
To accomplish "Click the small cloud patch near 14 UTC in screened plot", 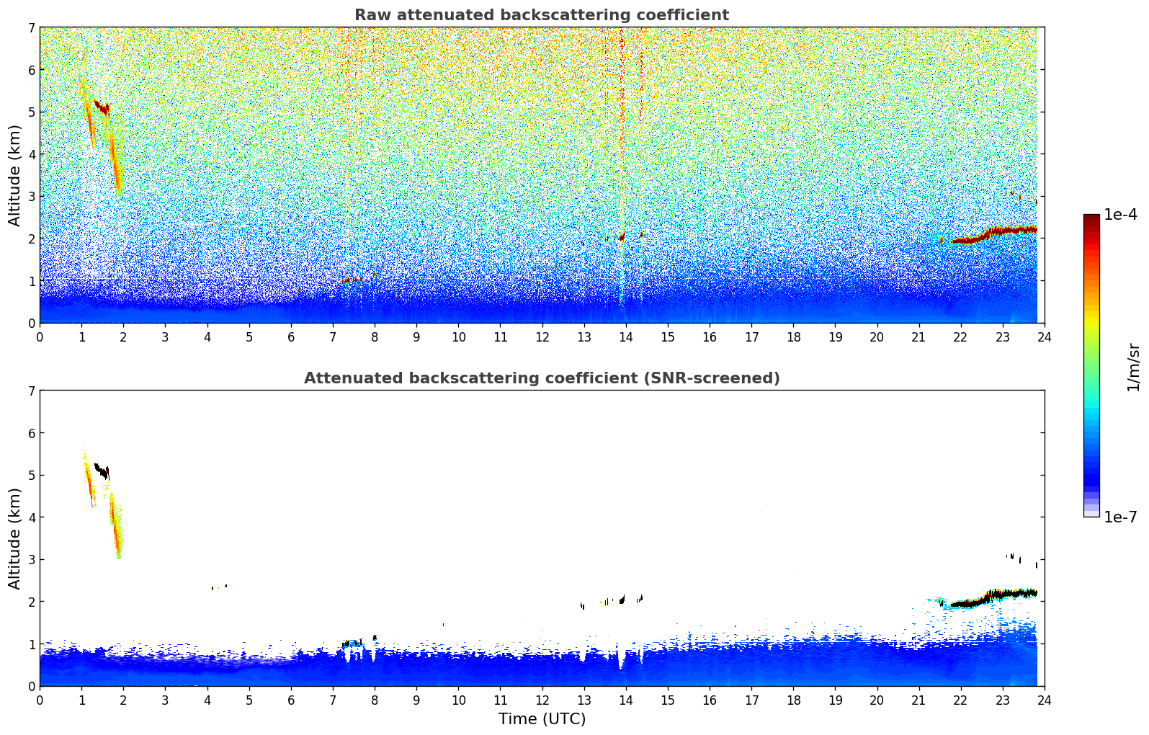I will [622, 600].
